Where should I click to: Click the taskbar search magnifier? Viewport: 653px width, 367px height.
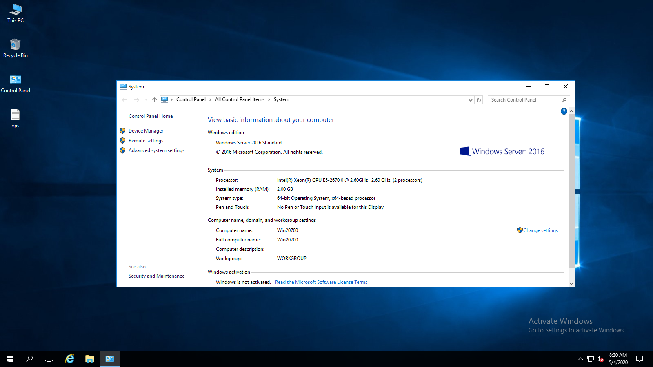pyautogui.click(x=29, y=359)
